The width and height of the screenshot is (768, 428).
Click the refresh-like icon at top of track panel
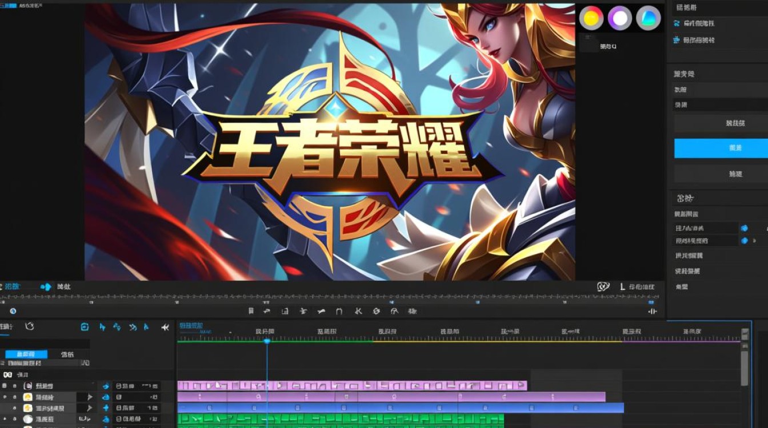[30, 326]
